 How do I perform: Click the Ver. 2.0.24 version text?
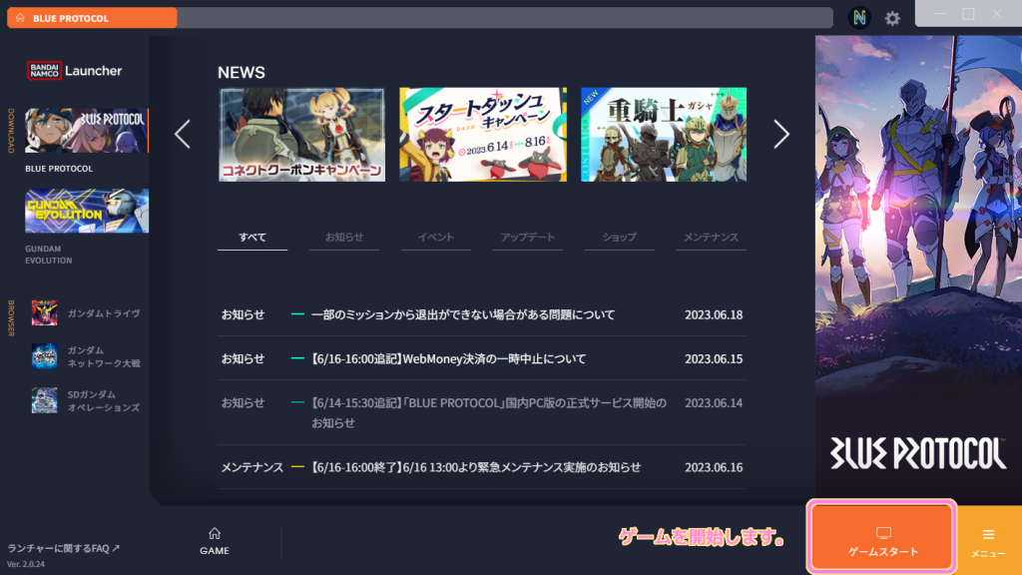[26, 564]
